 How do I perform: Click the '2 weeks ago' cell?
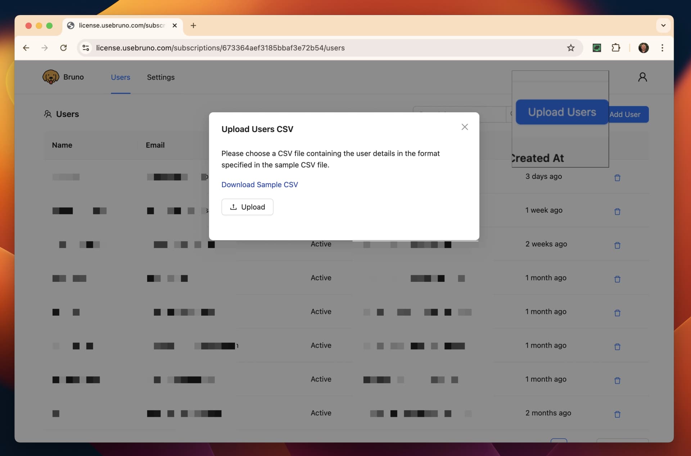546,244
